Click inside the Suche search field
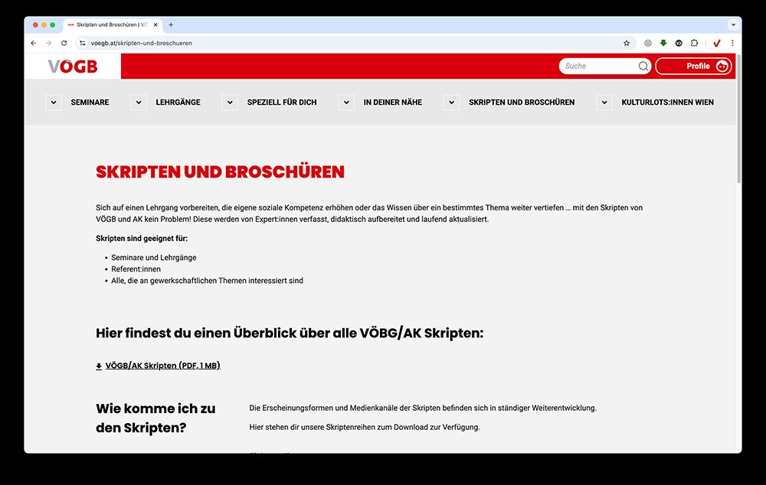Image resolution: width=766 pixels, height=485 pixels. tap(597, 66)
